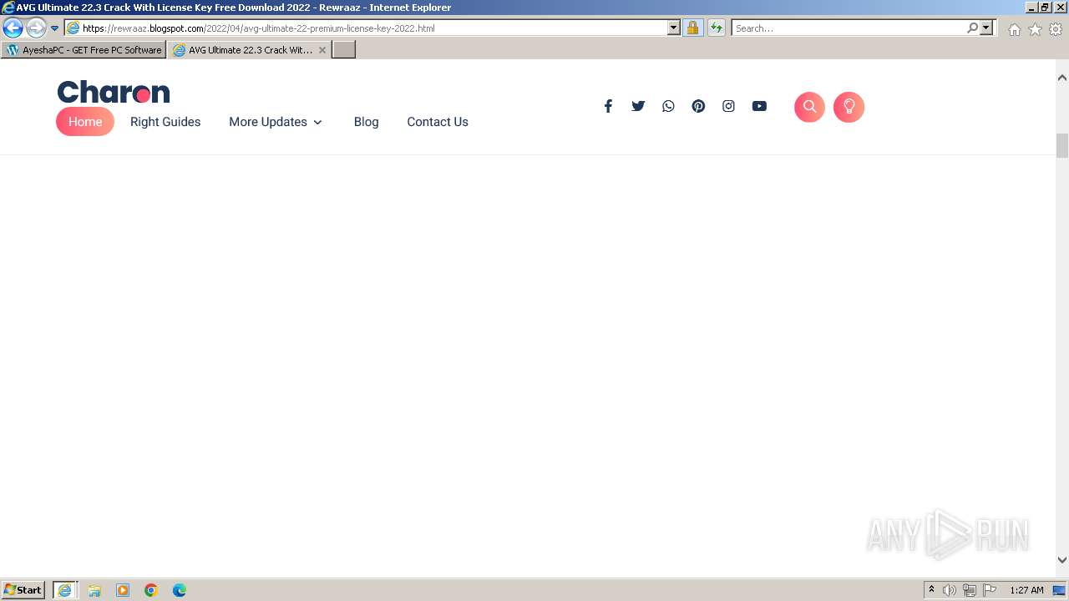Open the volume speaker tray icon
The image size is (1069, 601).
tap(950, 590)
